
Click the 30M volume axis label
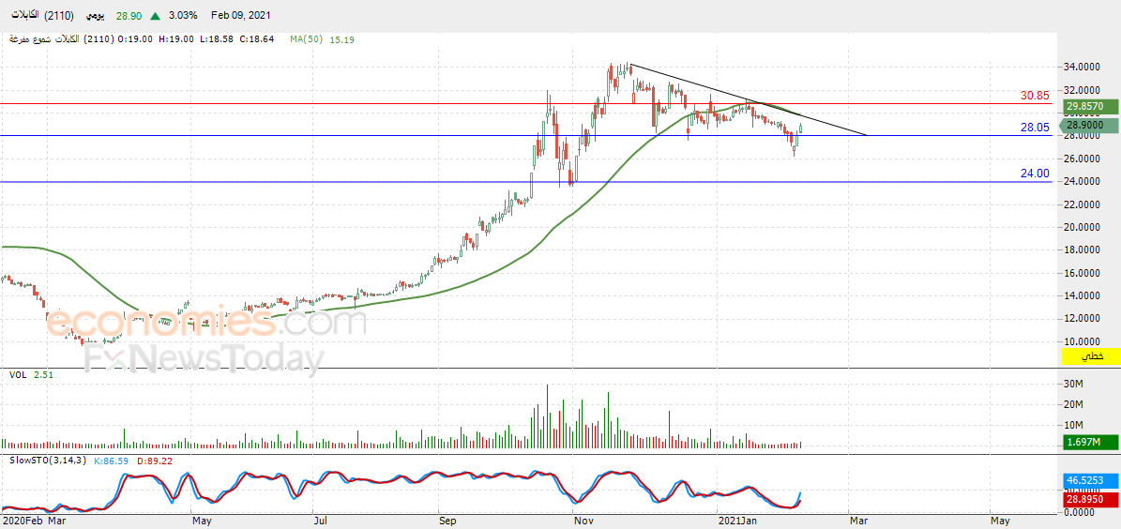click(x=1072, y=384)
